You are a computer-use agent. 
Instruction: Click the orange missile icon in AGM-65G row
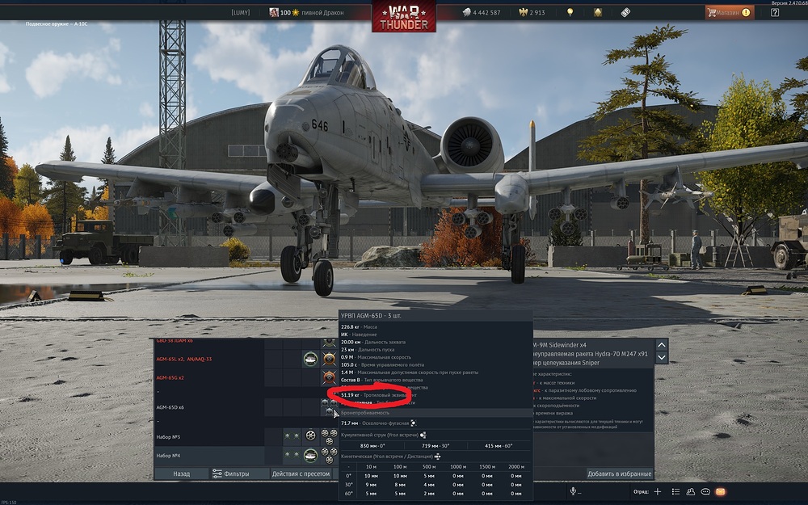[x=330, y=377]
